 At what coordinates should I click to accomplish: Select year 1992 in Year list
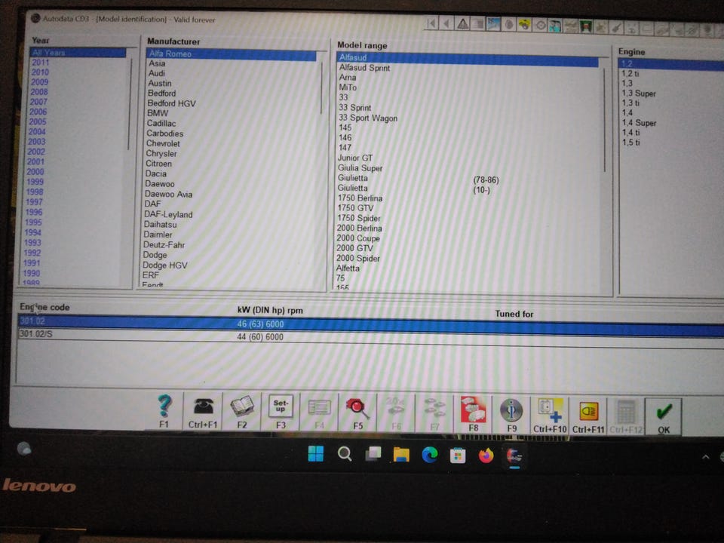click(32, 253)
